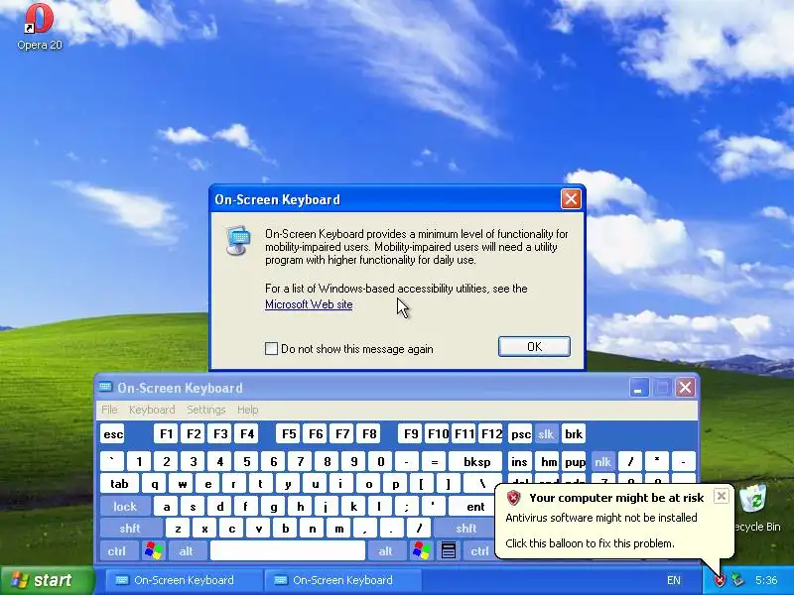Click the tab key
Viewport: 794px width, 595px height.
pos(119,484)
